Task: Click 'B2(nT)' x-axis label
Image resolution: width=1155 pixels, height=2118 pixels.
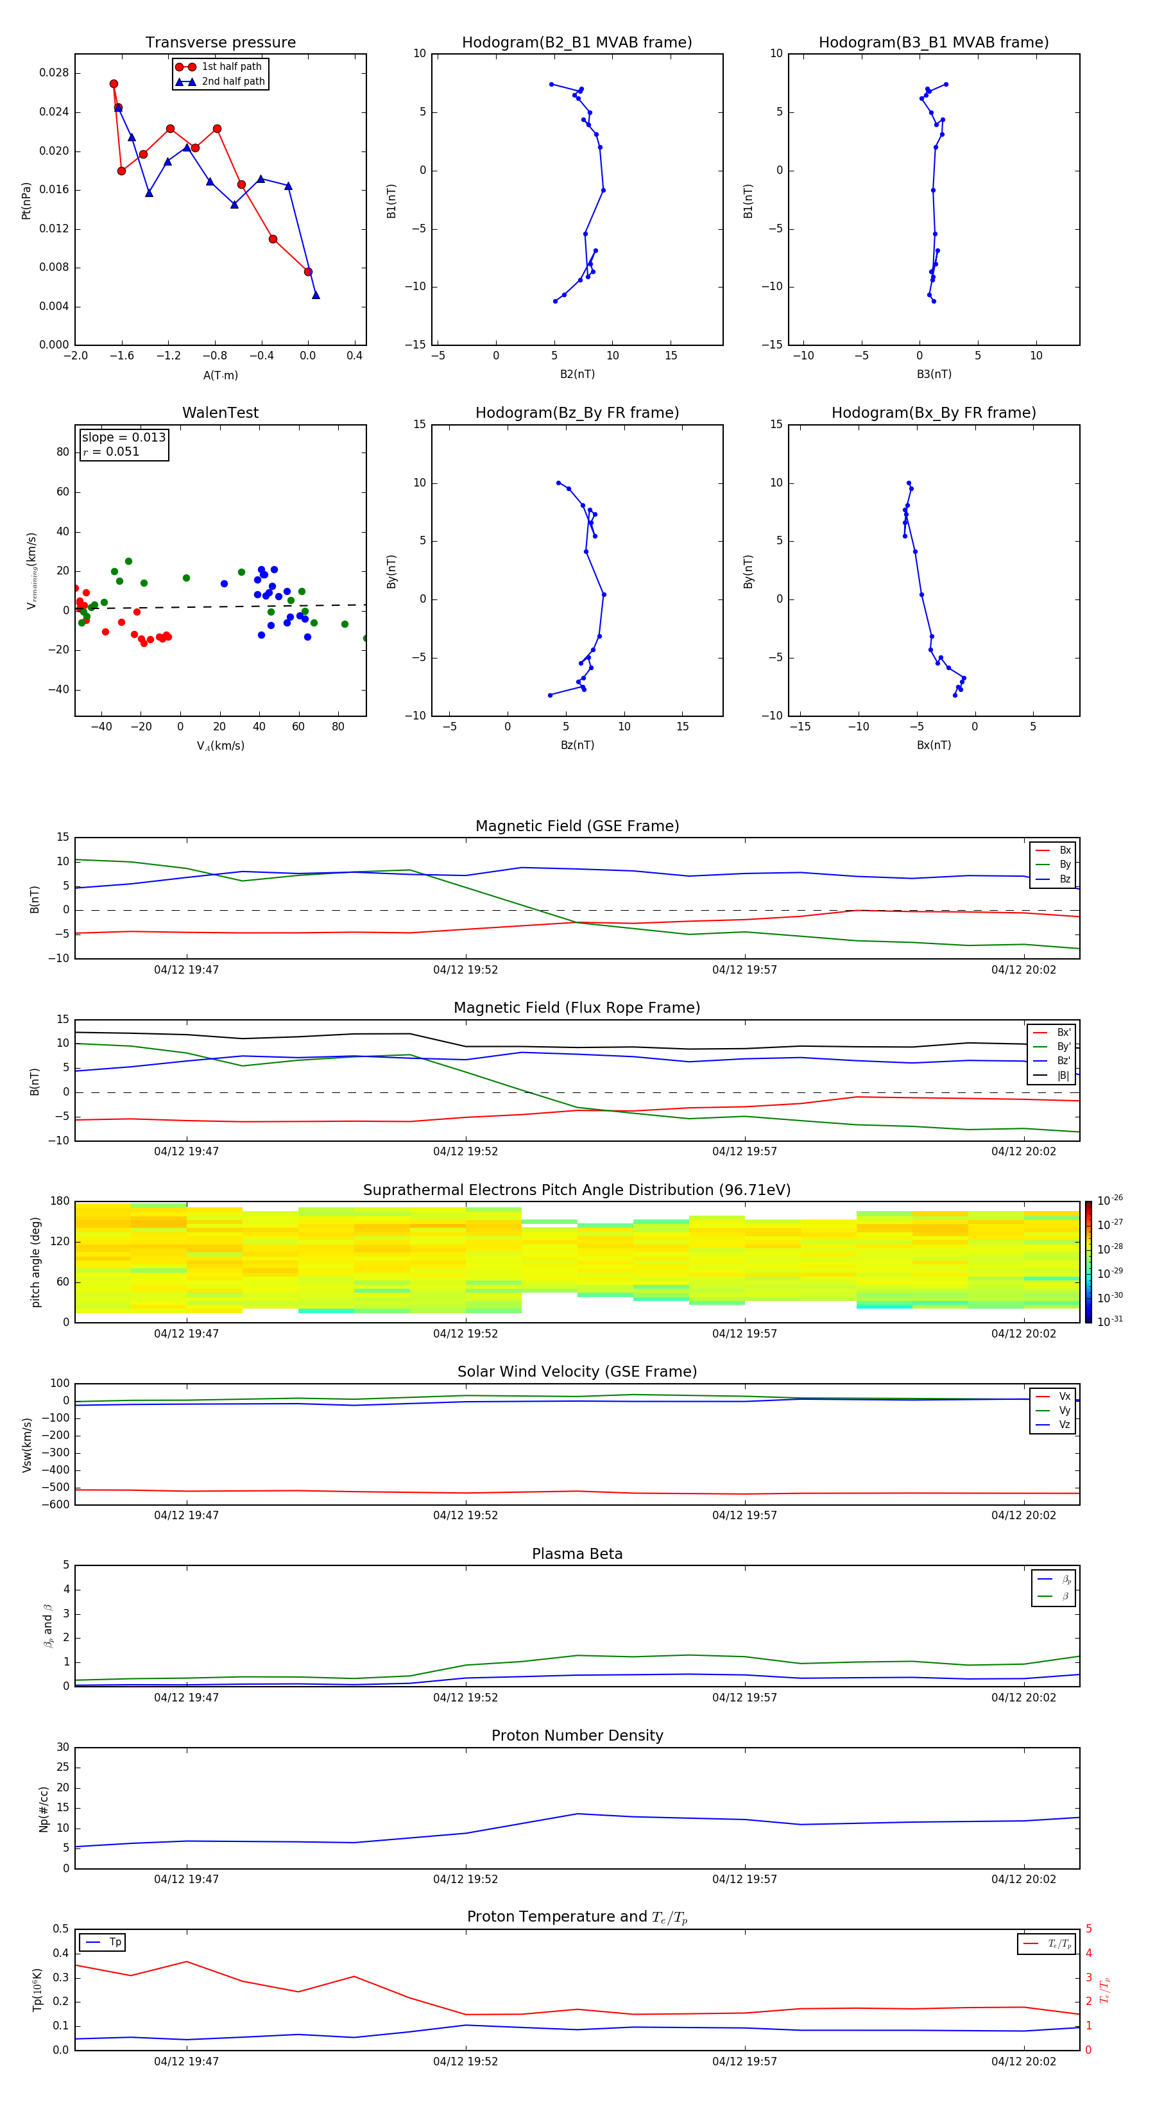Action: tap(577, 374)
